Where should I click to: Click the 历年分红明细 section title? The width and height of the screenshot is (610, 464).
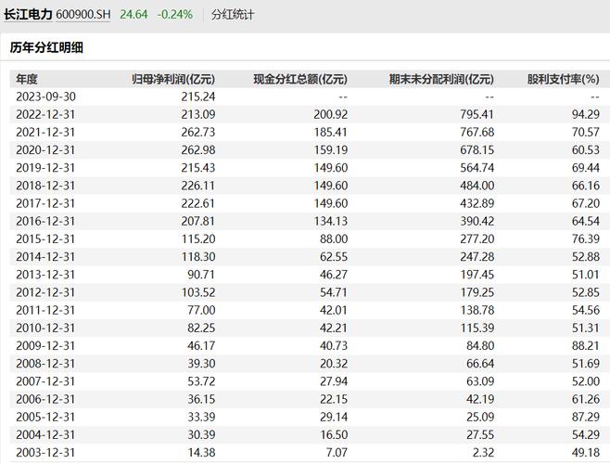[x=46, y=47]
